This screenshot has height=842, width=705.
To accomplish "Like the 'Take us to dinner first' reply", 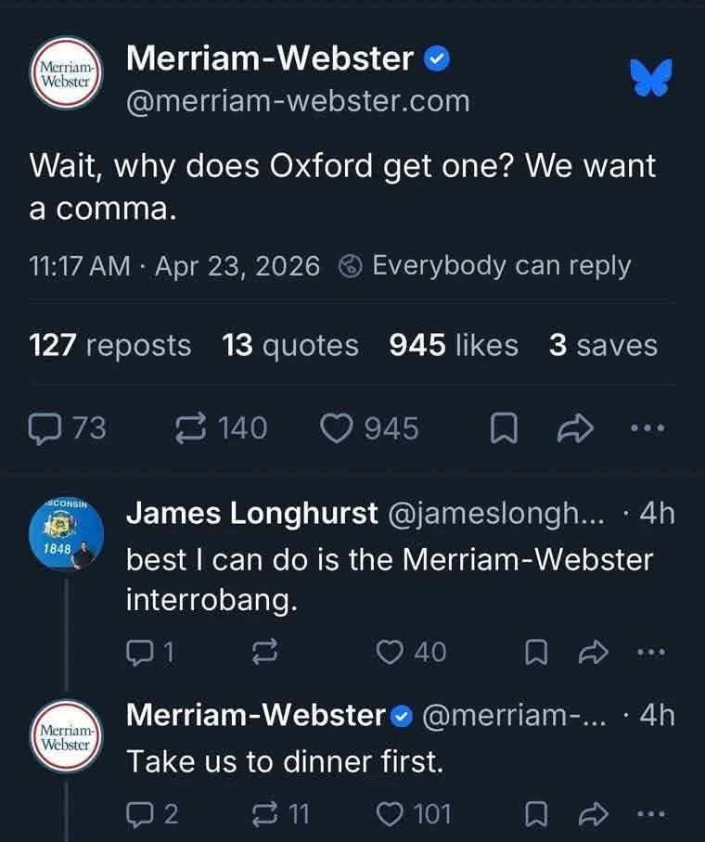I will click(x=390, y=814).
